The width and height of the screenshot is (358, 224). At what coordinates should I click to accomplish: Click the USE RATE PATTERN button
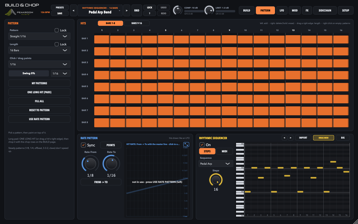39,119
